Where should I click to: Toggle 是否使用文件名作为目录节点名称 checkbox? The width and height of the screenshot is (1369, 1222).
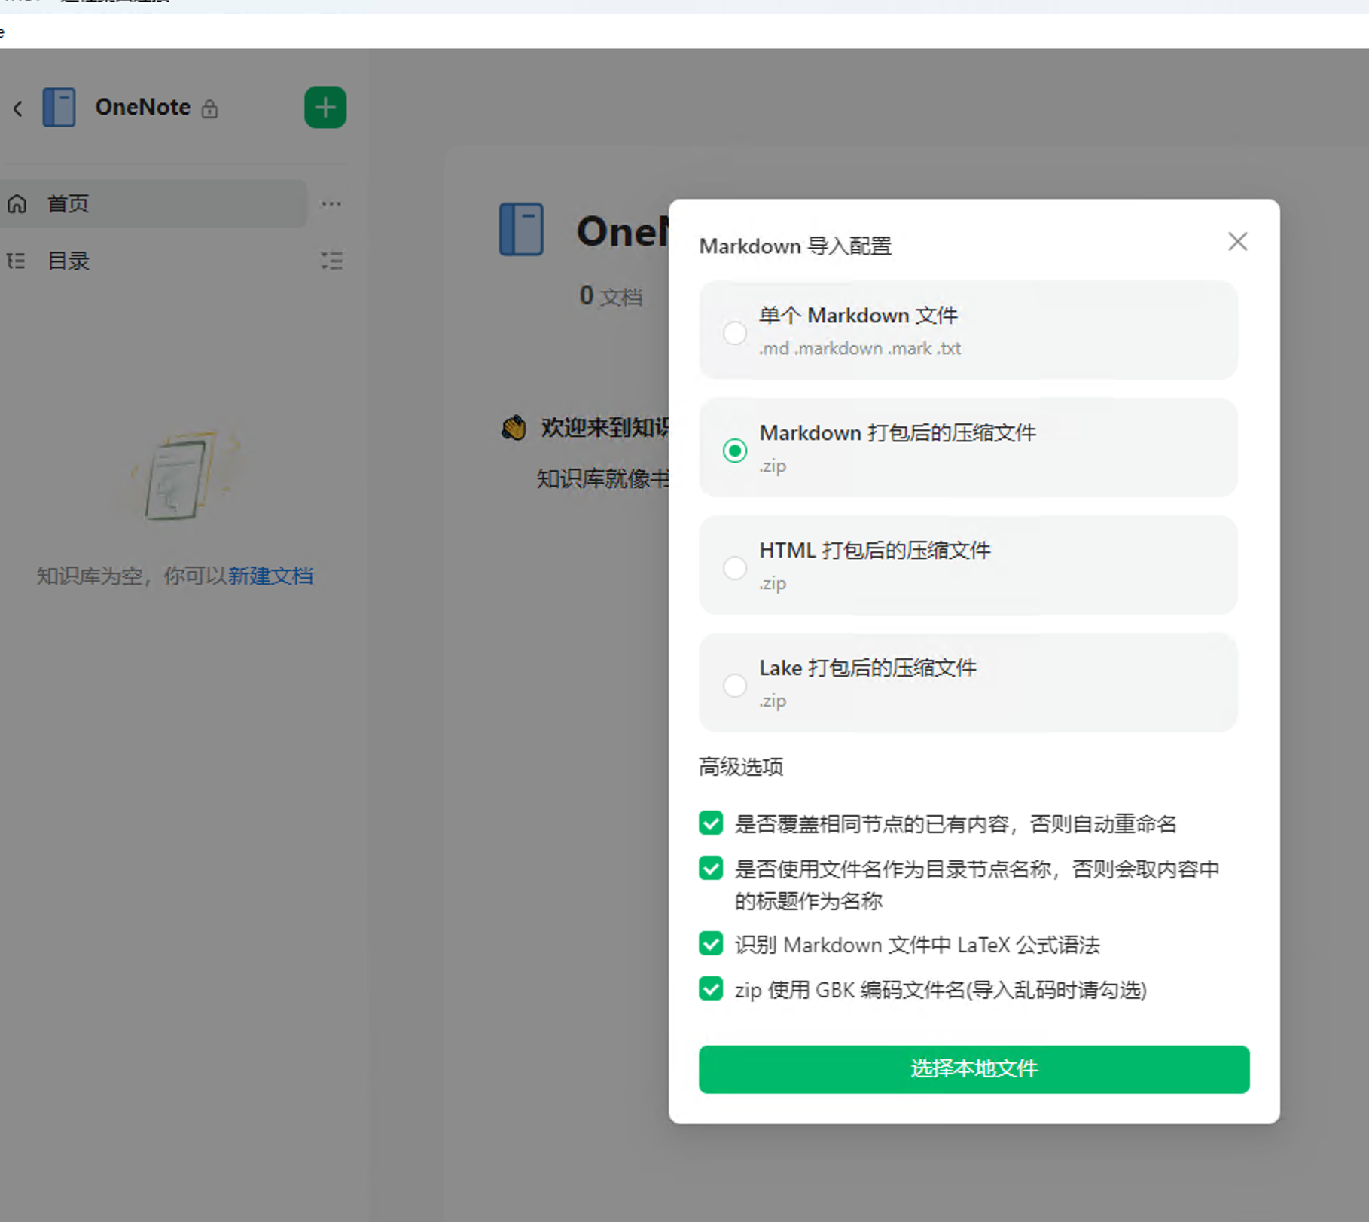(x=711, y=868)
